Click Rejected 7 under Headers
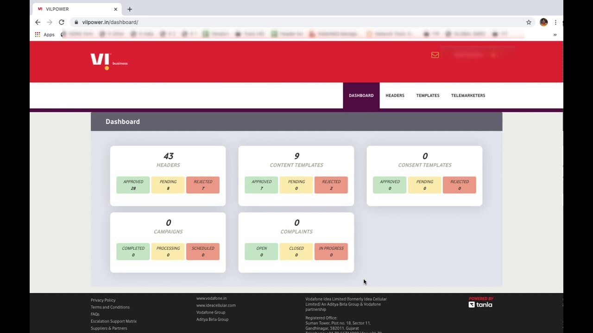Viewport: 593px width, 333px height. pos(203,185)
